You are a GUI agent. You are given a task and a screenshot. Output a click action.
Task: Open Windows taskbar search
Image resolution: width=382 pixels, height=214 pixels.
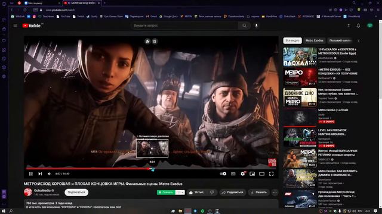coord(11,211)
